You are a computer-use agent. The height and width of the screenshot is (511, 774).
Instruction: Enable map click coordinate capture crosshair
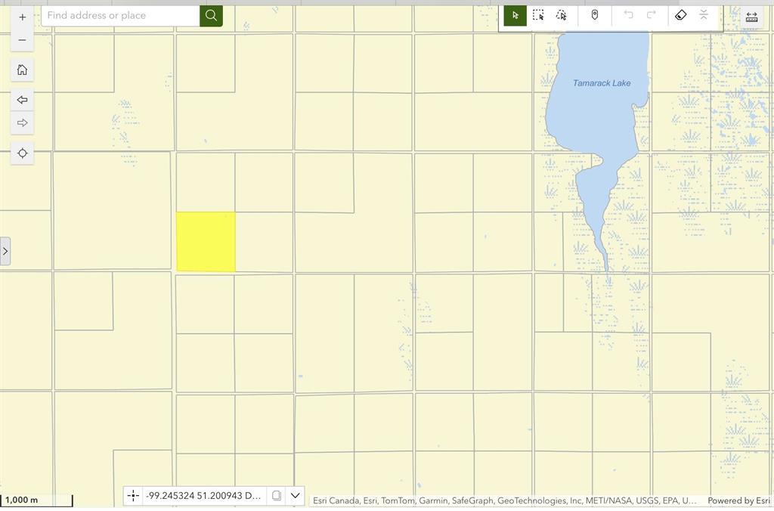tap(133, 496)
